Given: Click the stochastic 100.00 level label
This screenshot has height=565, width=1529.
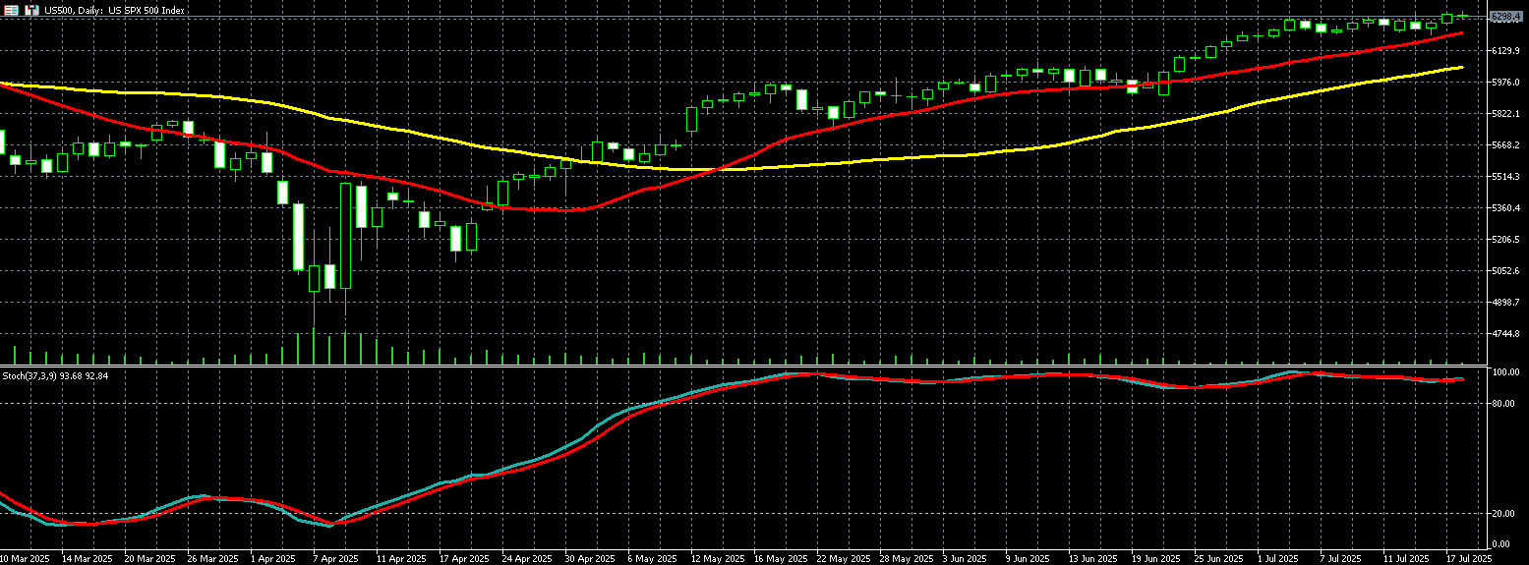Looking at the screenshot, I should click(x=1505, y=372).
